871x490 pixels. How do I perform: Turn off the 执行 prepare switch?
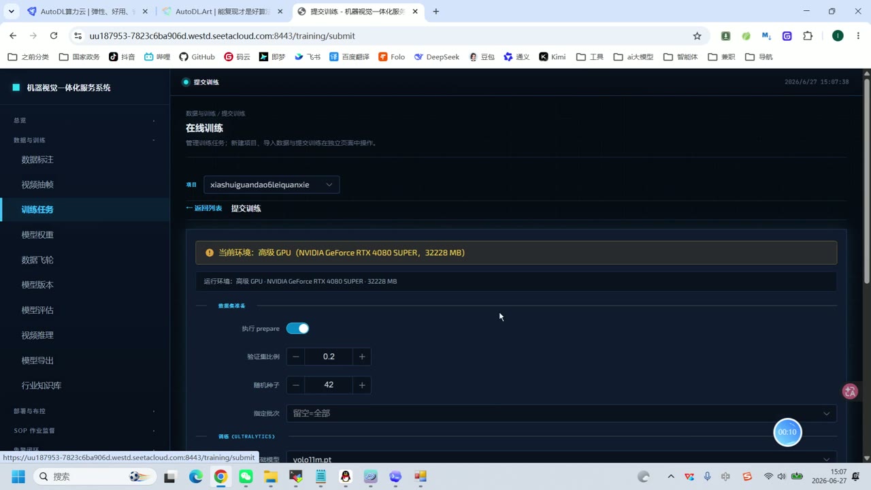click(297, 329)
